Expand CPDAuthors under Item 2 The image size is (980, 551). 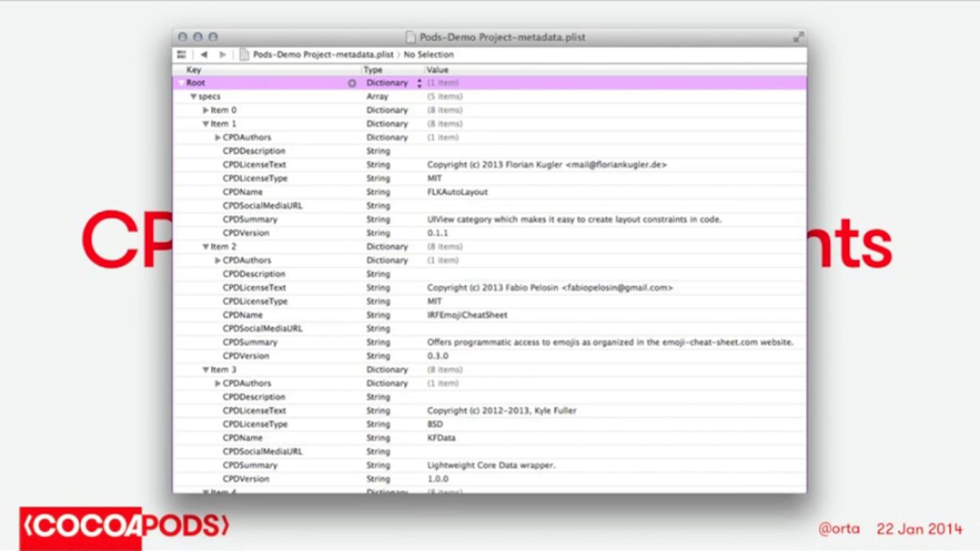click(x=218, y=260)
